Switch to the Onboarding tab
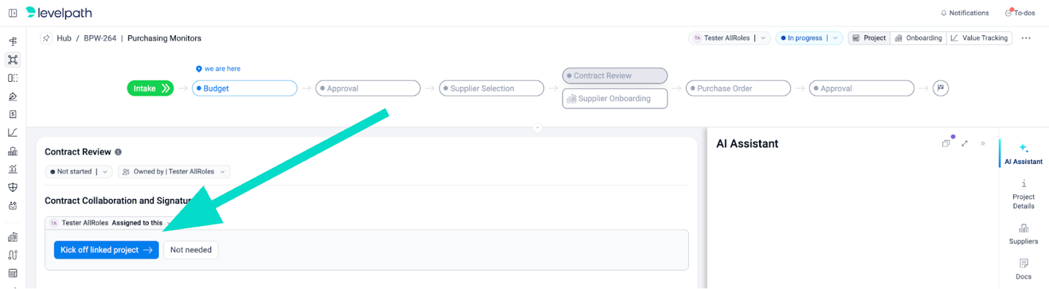1049x289 pixels. point(919,38)
